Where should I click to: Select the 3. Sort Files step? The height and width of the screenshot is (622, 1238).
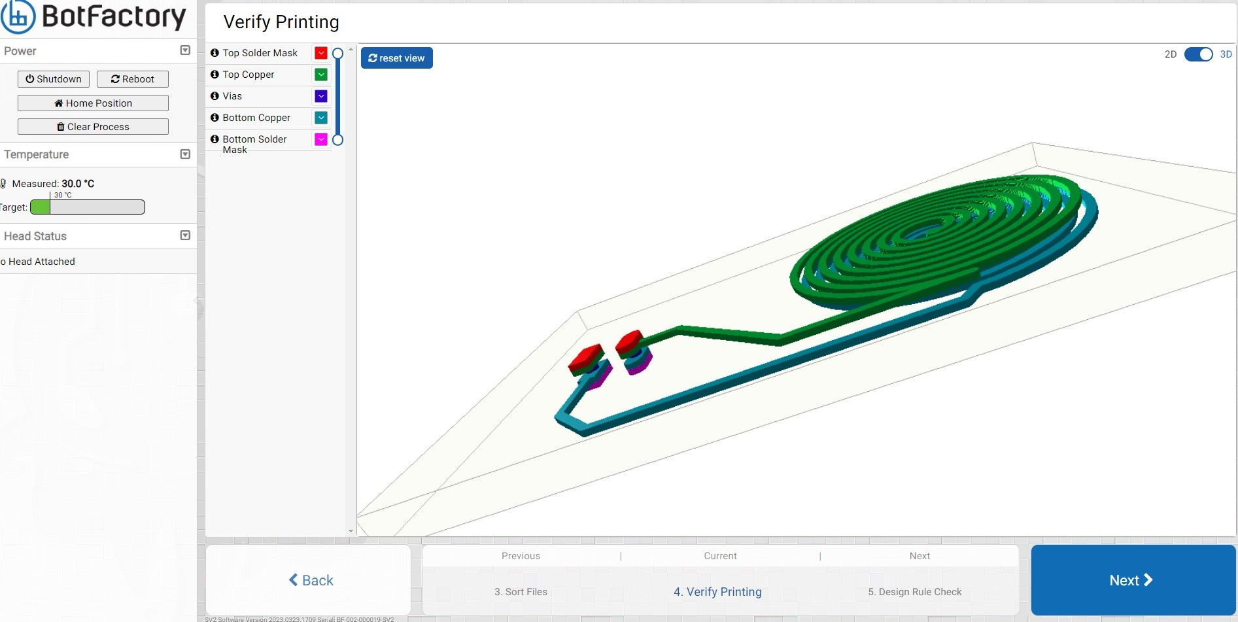click(x=521, y=591)
